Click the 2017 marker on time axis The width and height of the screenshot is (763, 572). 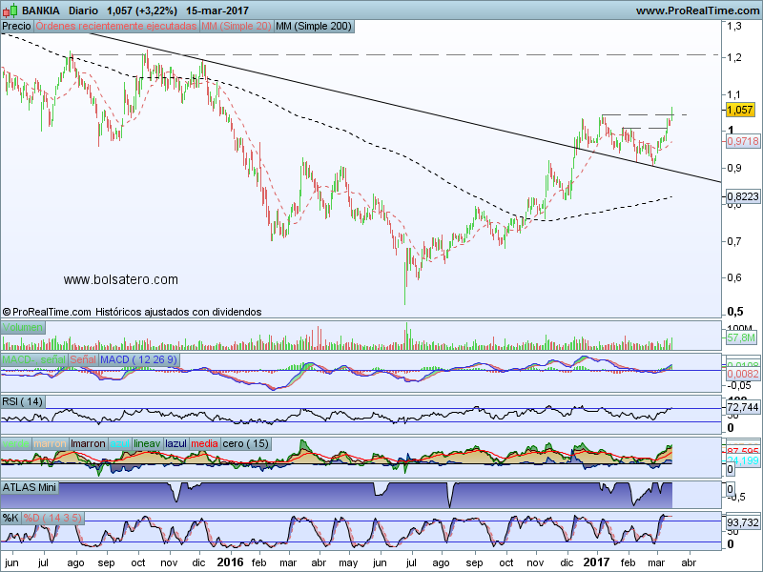(598, 562)
